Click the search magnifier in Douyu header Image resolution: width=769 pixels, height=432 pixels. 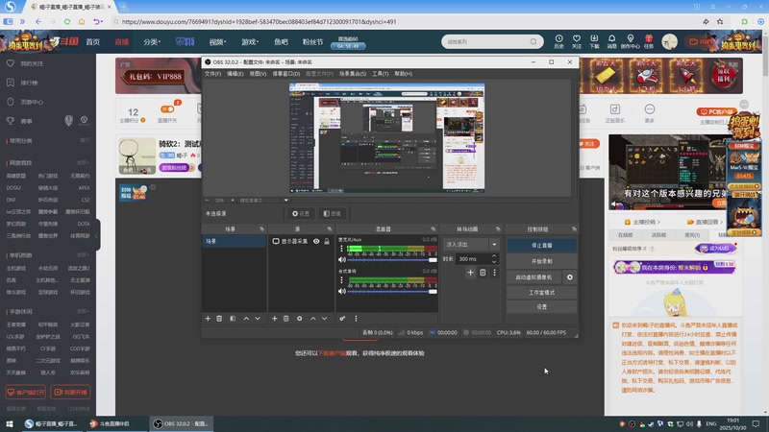point(533,41)
